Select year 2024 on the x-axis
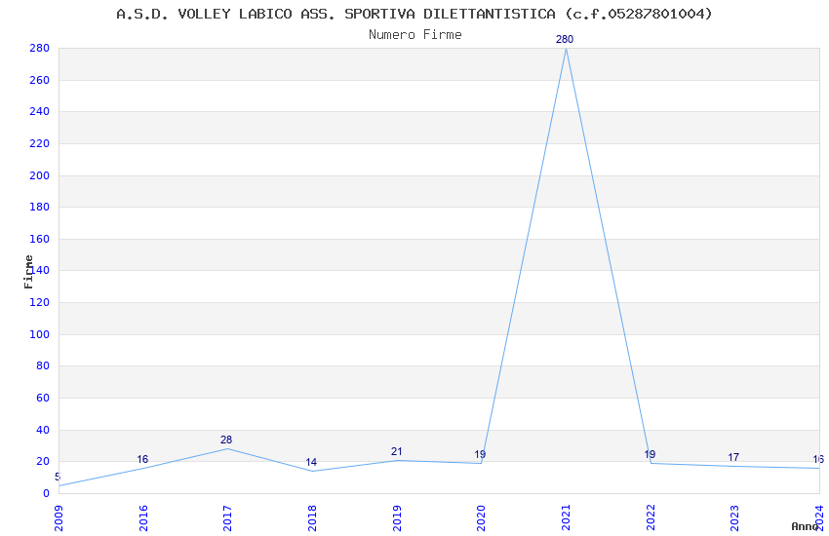The image size is (829, 536). (819, 518)
